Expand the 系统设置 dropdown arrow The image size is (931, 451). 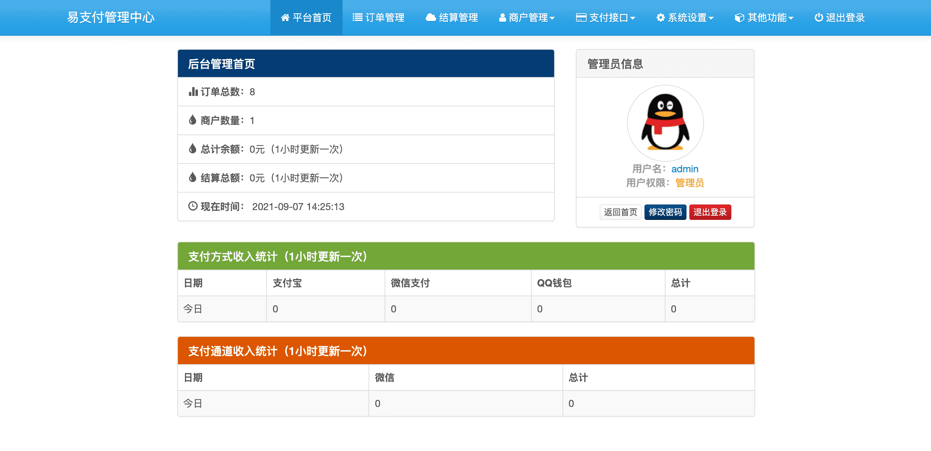pyautogui.click(x=711, y=19)
